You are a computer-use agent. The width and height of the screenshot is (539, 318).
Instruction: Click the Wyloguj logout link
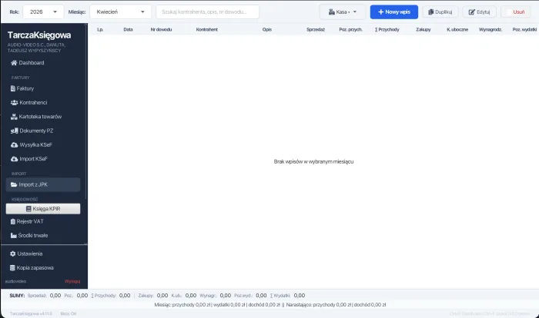72,281
